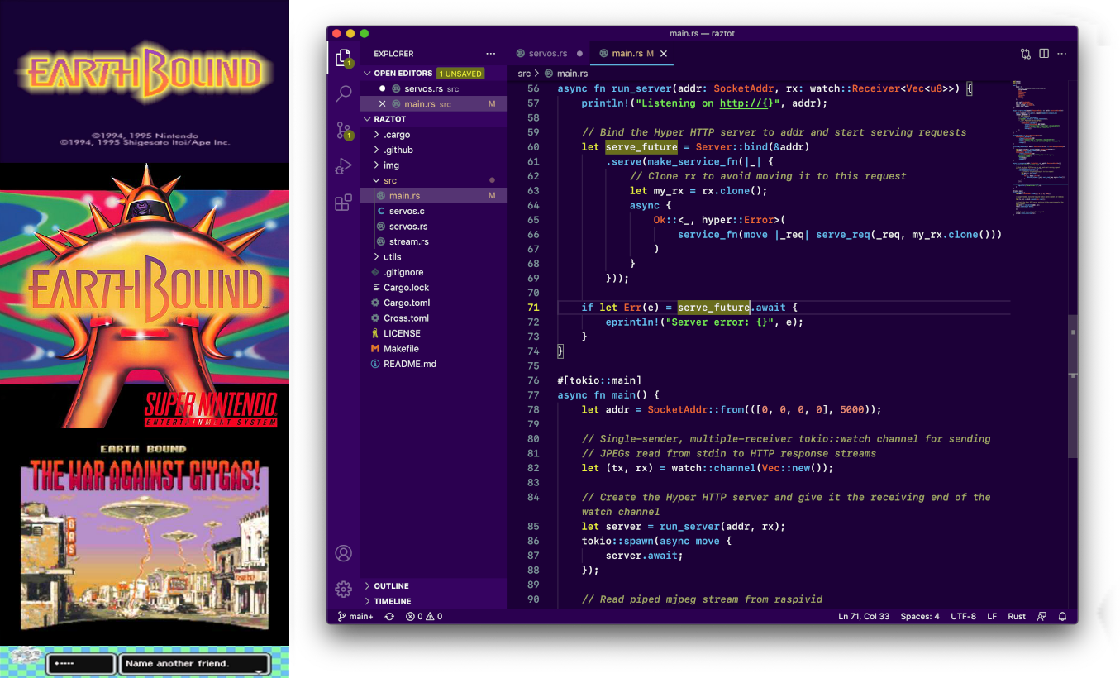The width and height of the screenshot is (1120, 678).
Task: Switch to the servos.rs tab
Action: point(548,54)
